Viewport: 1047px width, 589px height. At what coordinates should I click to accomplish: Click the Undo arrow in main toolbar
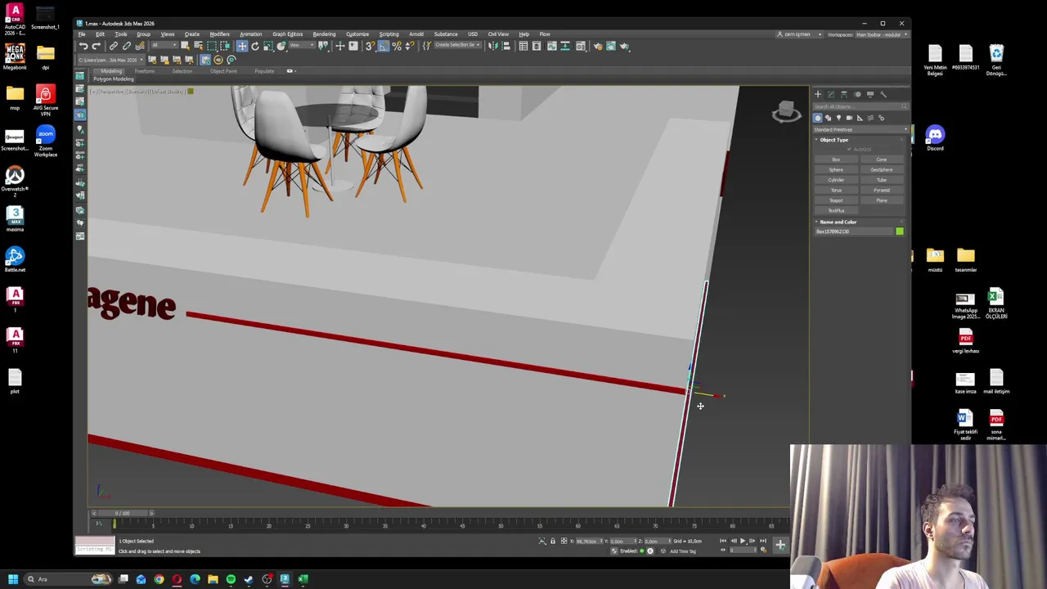tap(83, 46)
